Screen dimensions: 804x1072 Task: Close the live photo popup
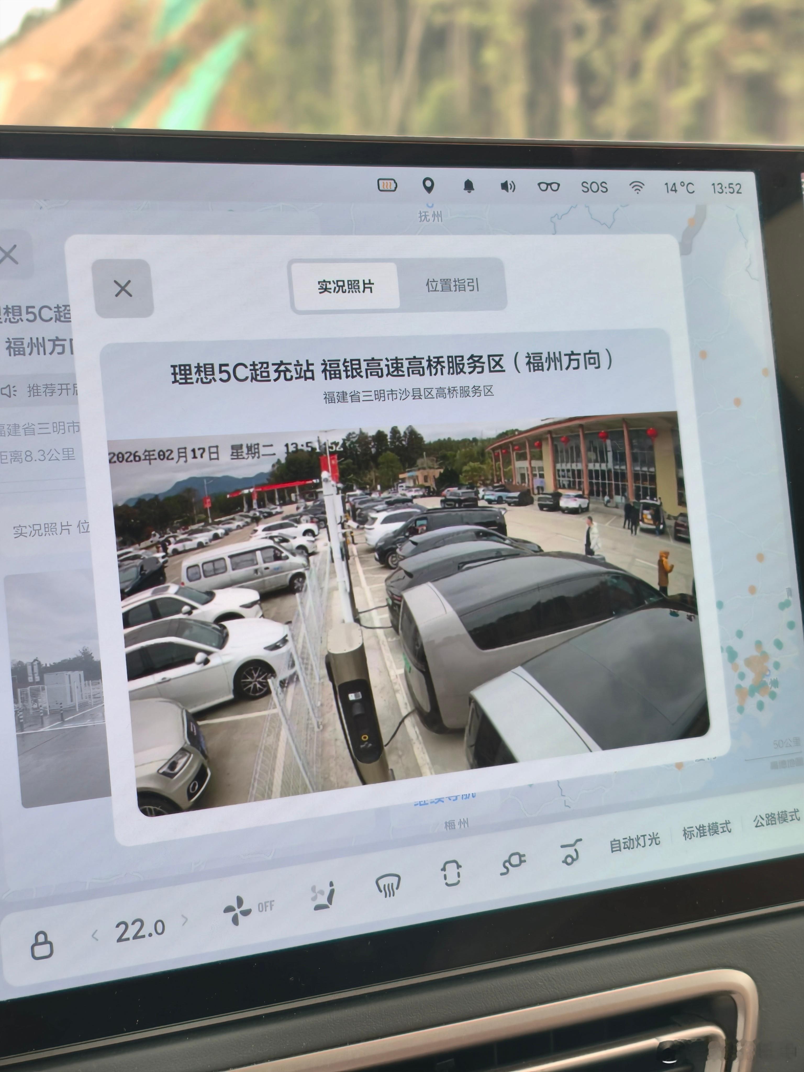coord(122,288)
